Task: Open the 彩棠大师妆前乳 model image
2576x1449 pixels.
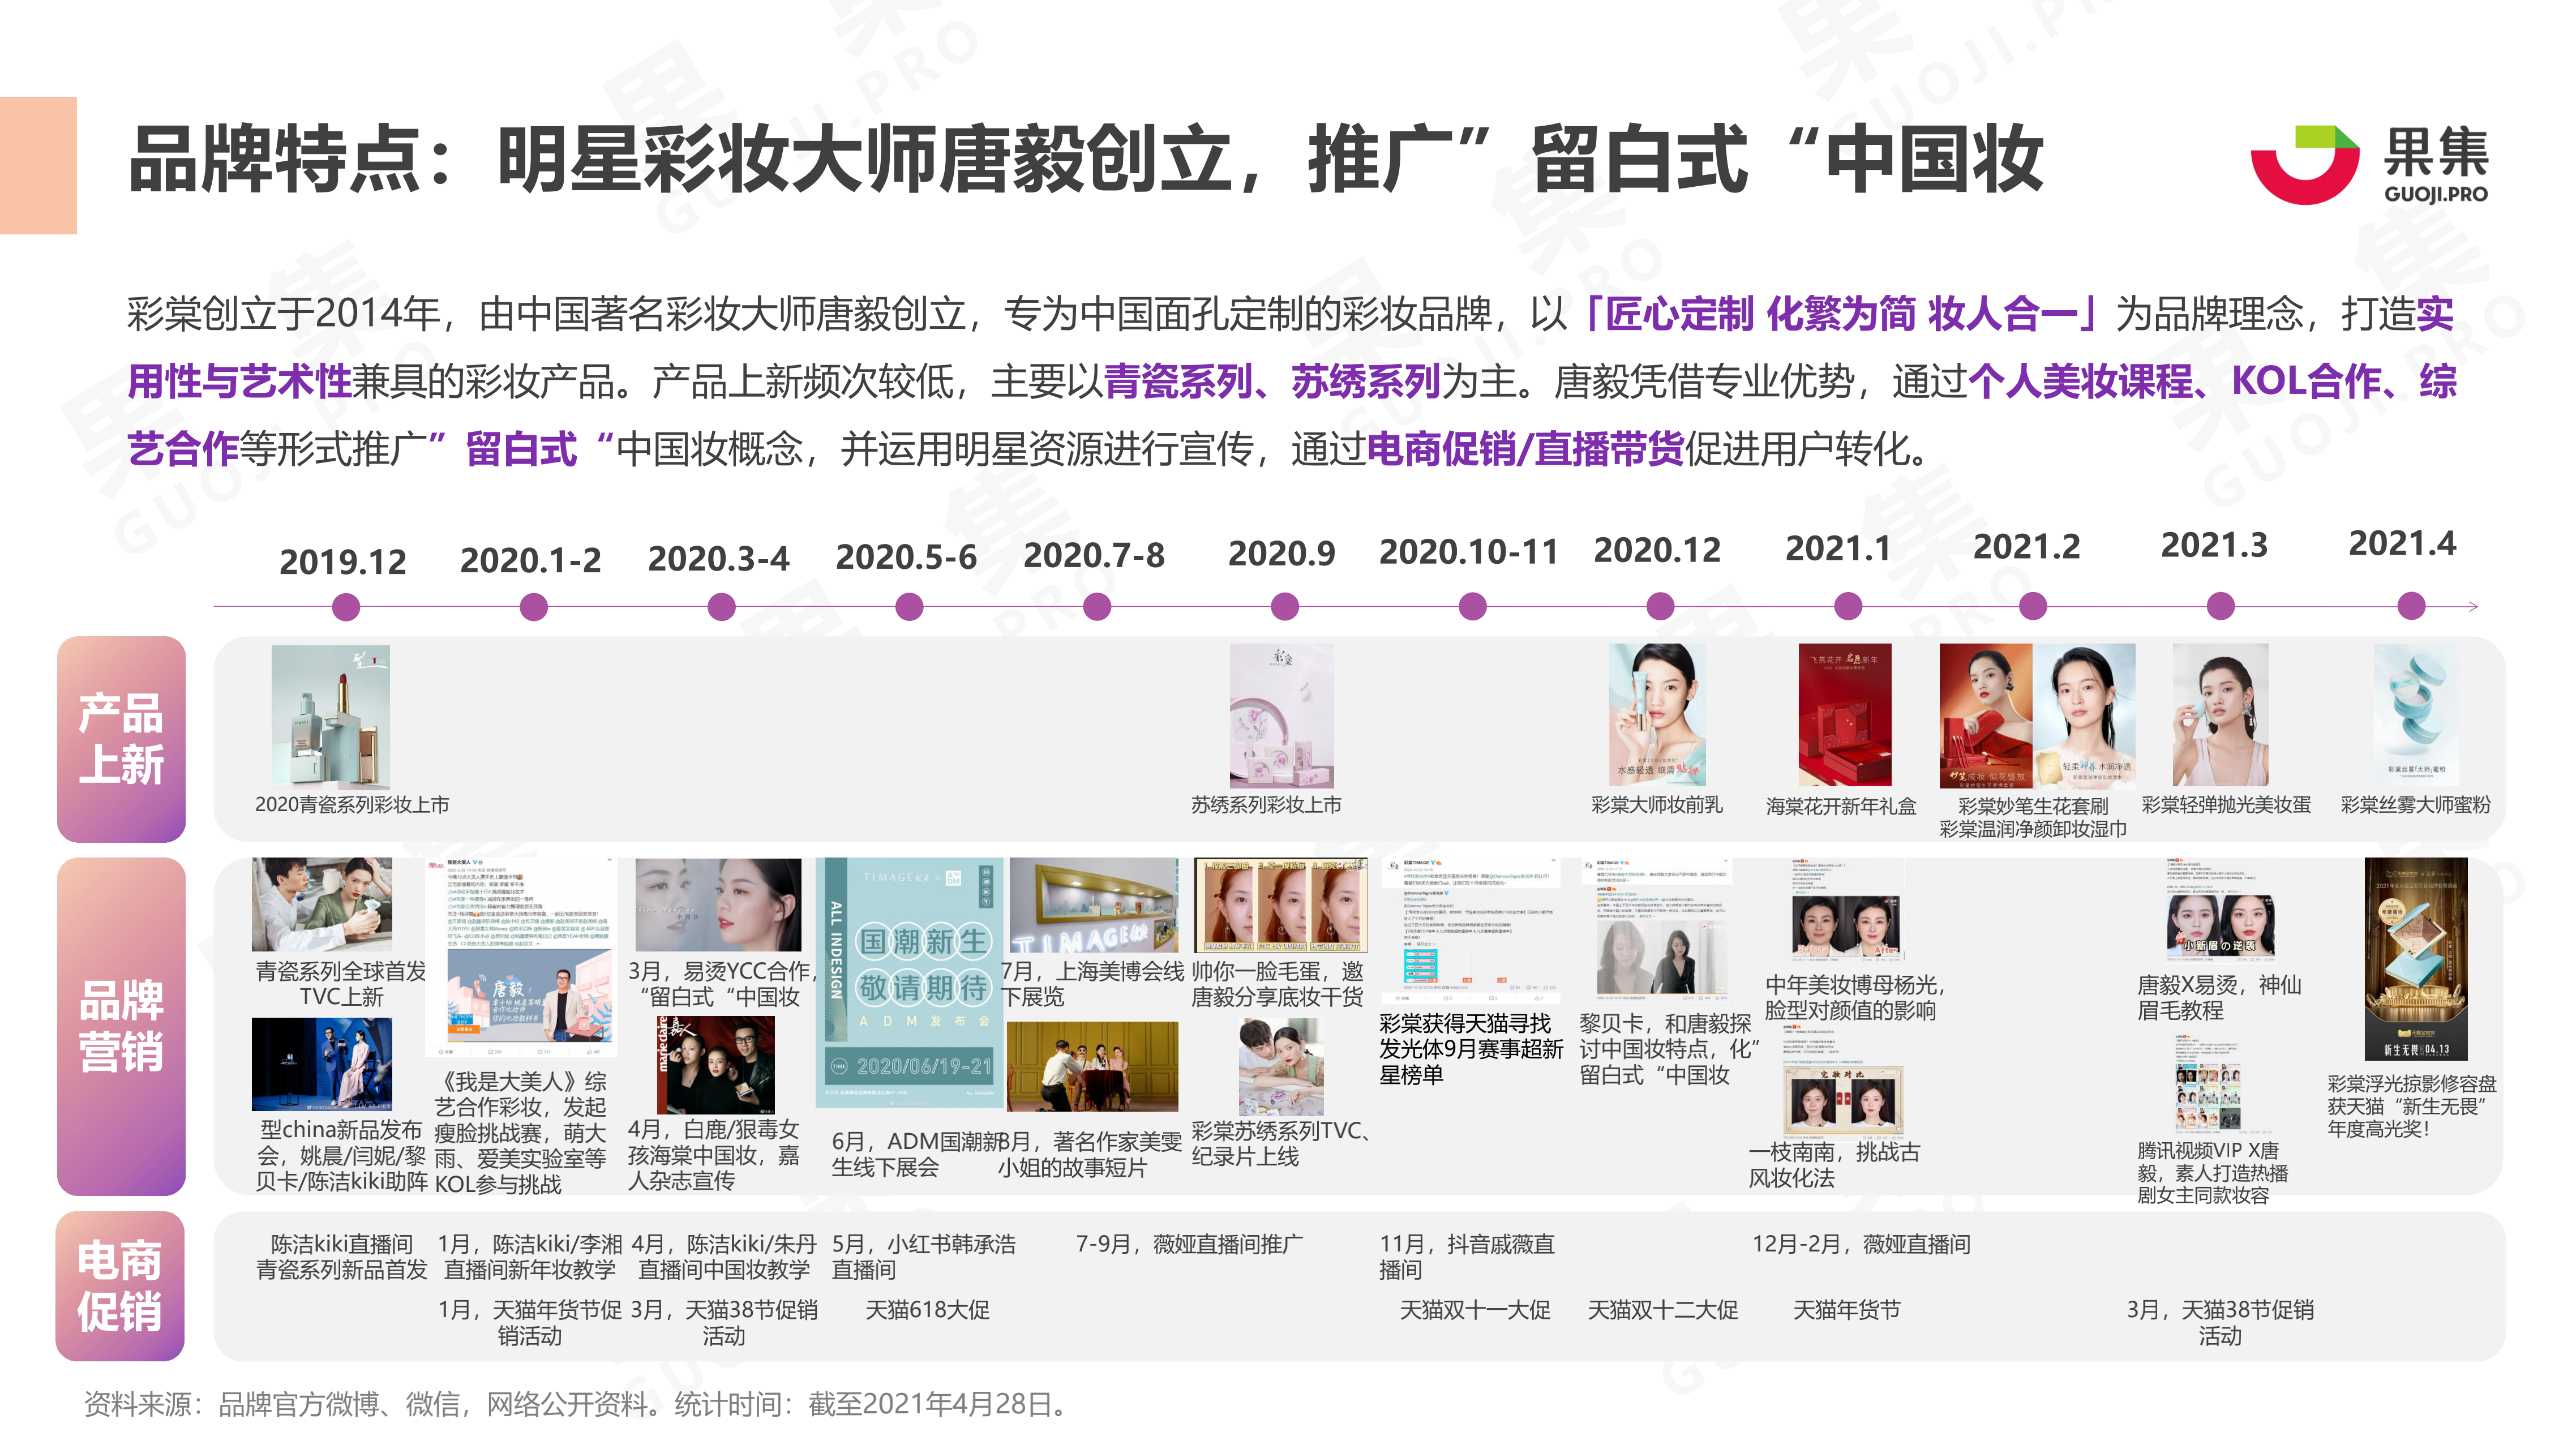Action: [1657, 715]
